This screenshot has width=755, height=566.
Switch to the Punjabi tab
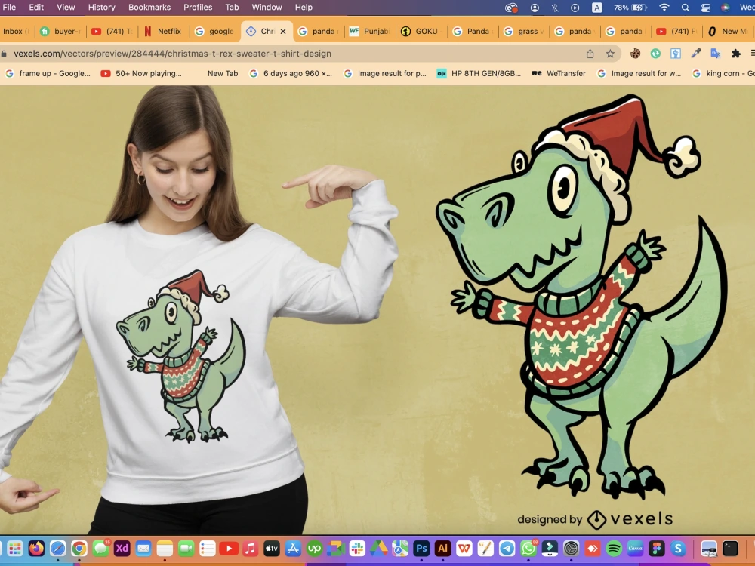click(x=369, y=31)
